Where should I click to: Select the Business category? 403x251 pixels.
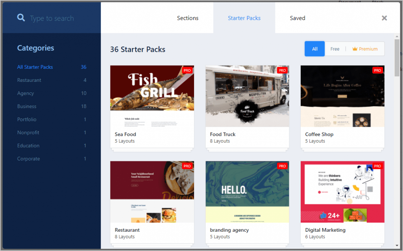pos(27,106)
